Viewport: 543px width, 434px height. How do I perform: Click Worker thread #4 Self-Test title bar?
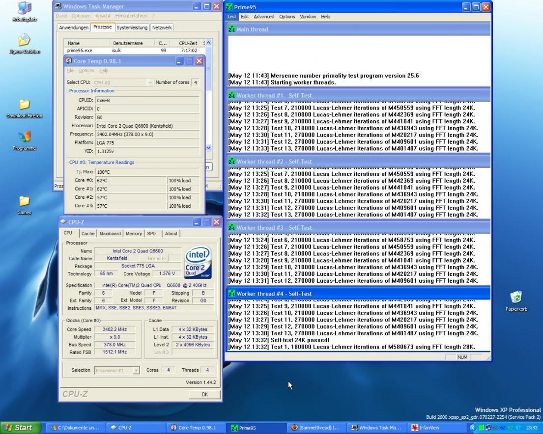[x=359, y=294]
